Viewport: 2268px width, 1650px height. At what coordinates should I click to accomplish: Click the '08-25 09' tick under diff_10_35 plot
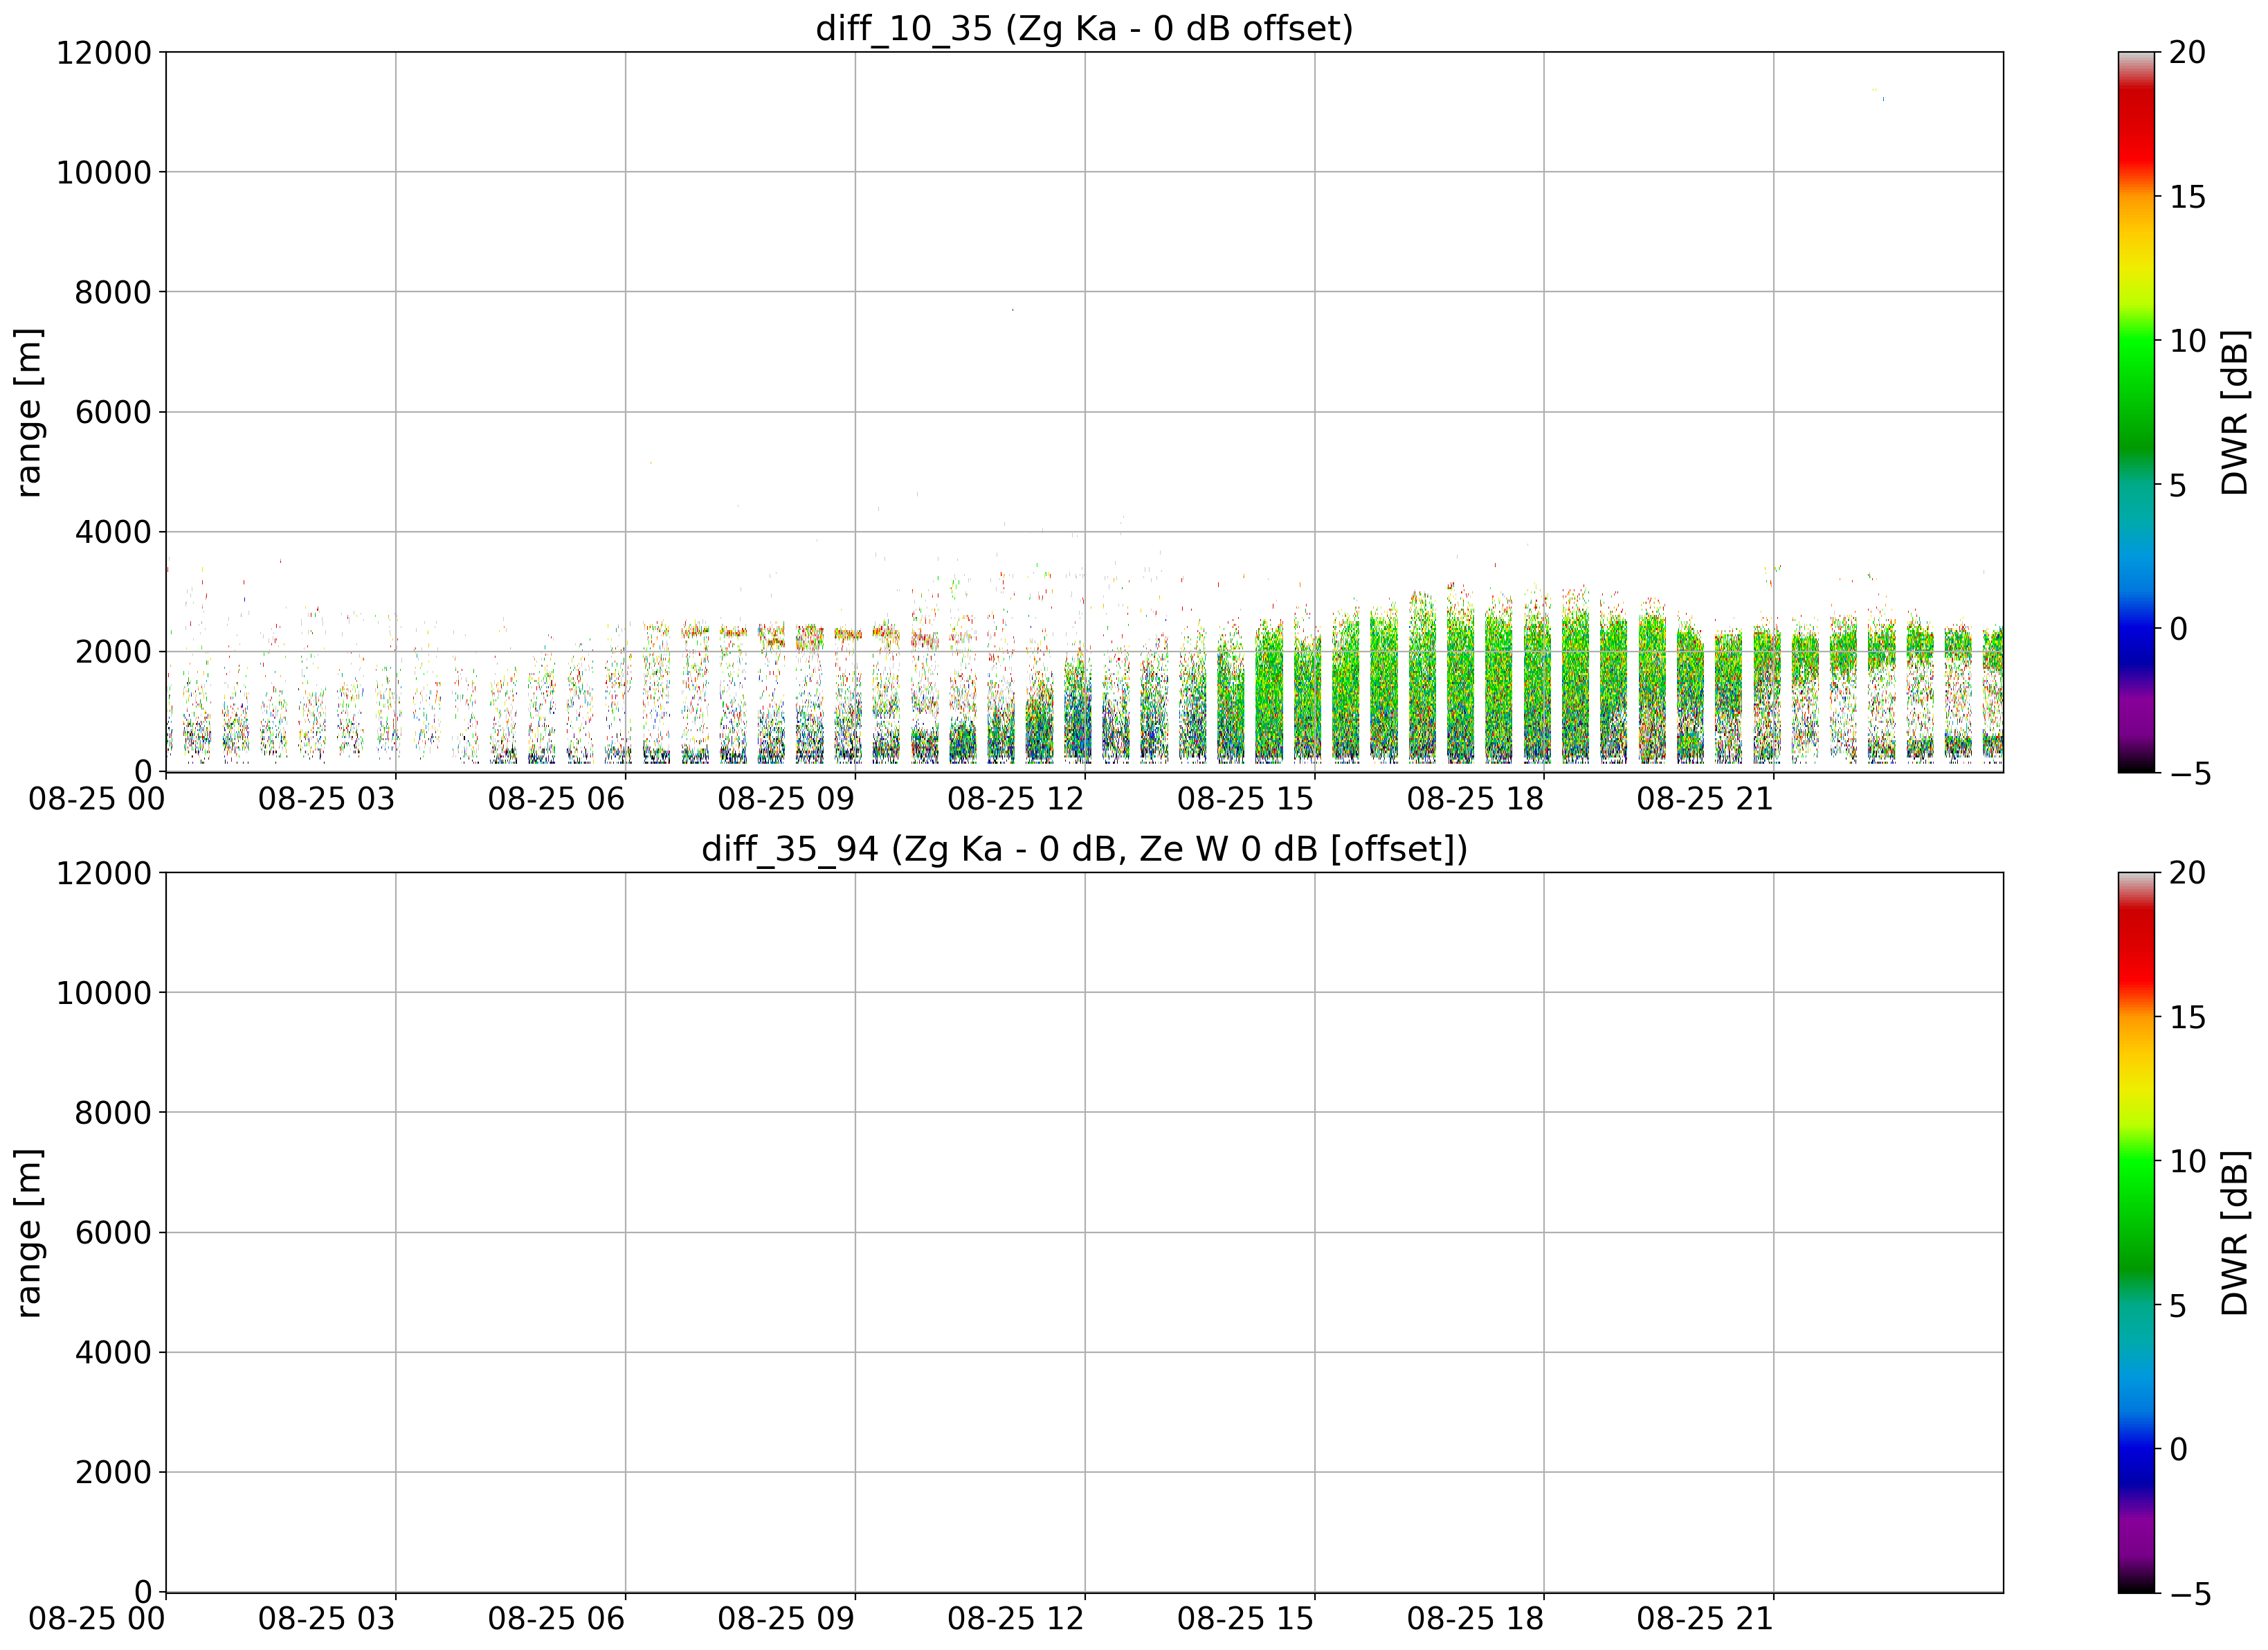pos(786,798)
